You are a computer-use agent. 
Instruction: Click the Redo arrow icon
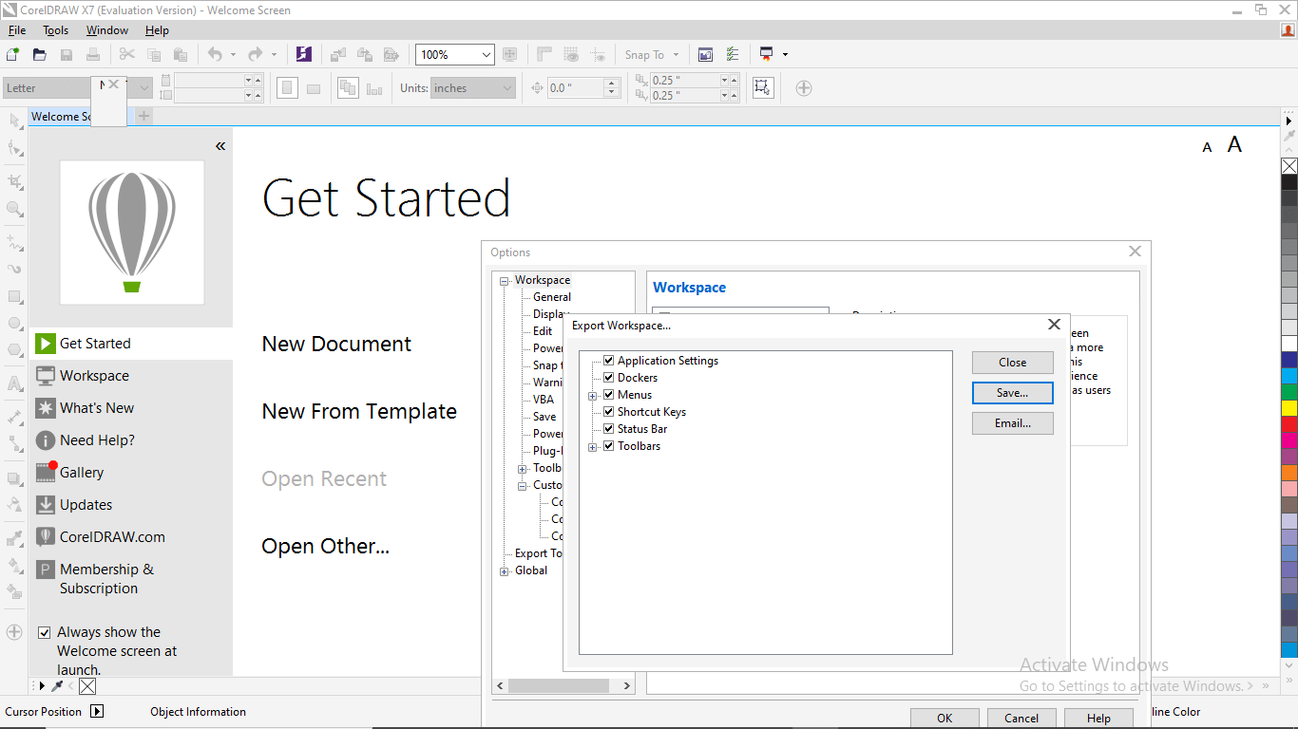tap(255, 54)
